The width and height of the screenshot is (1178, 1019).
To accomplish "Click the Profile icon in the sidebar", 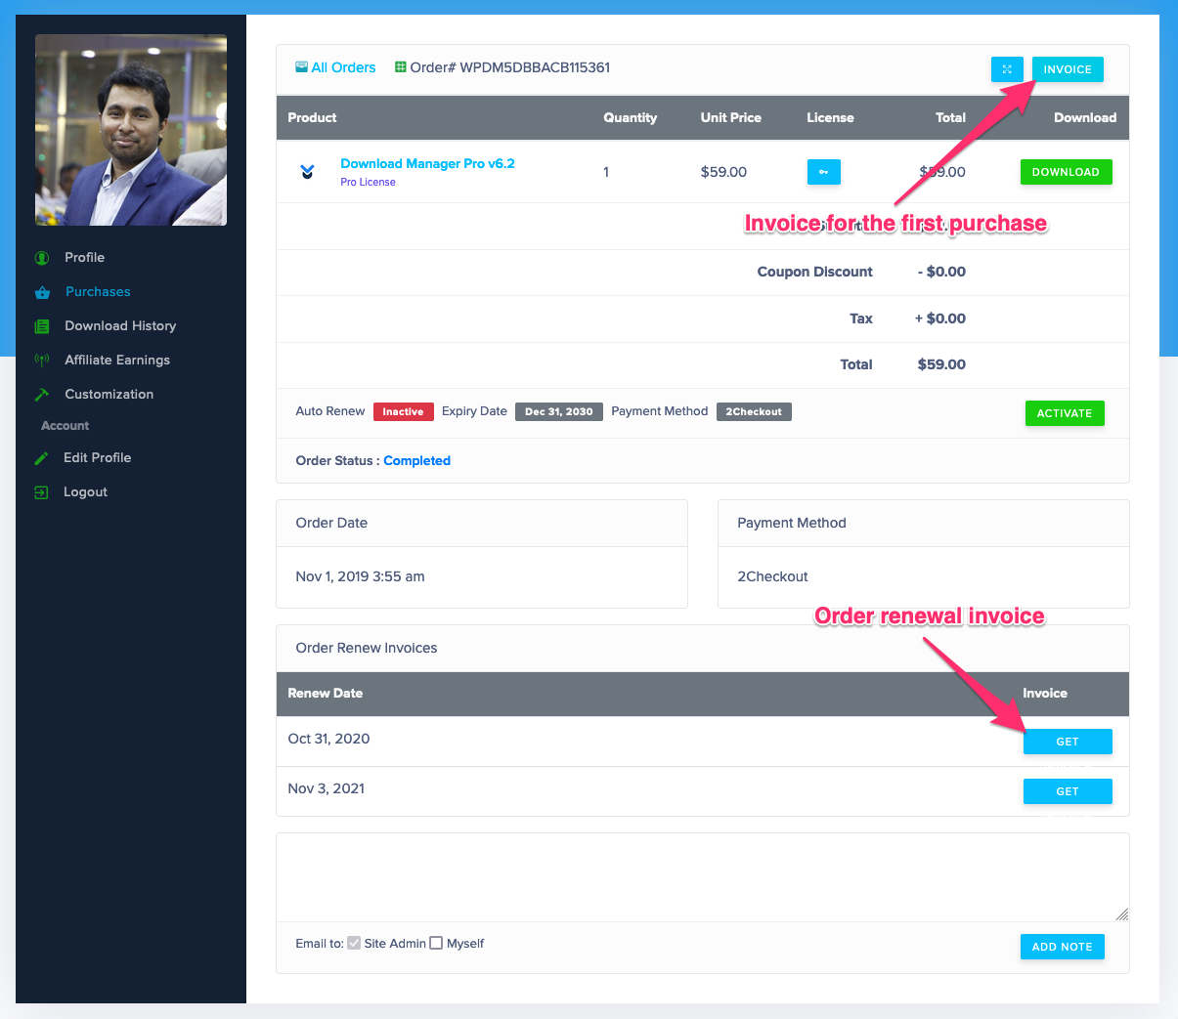I will (x=40, y=257).
